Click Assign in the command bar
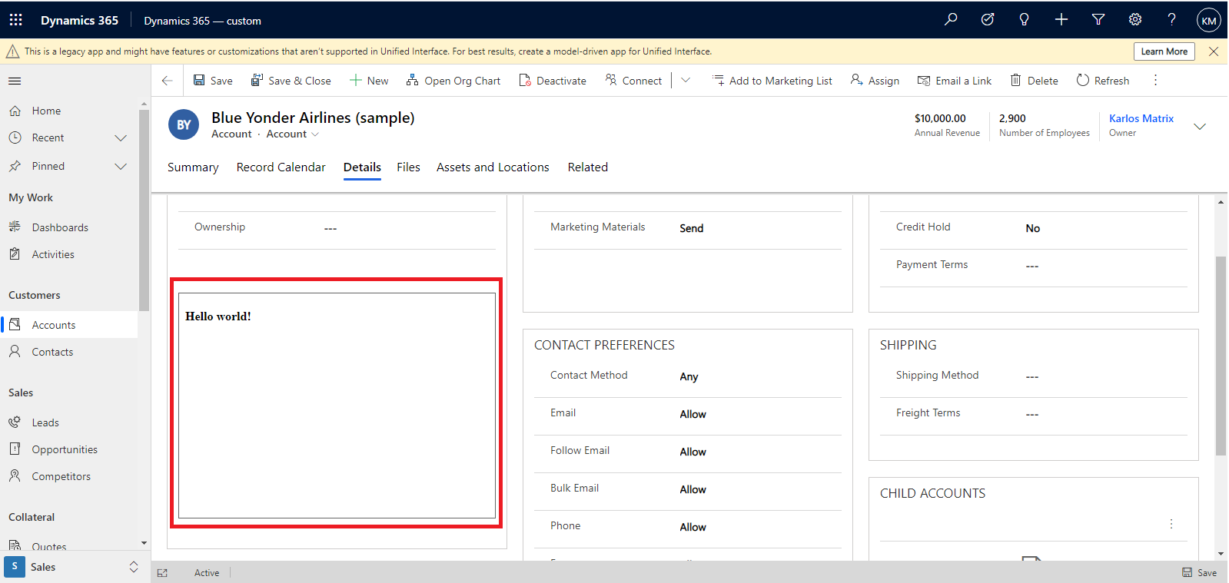 pyautogui.click(x=875, y=81)
